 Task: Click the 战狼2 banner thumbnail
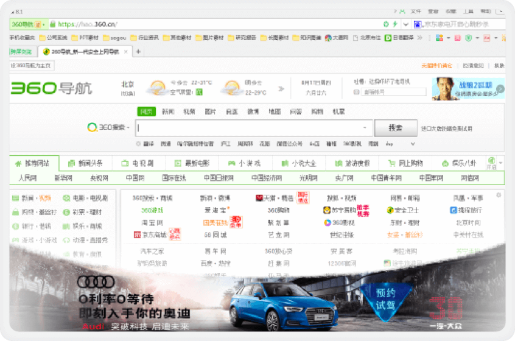coord(468,88)
